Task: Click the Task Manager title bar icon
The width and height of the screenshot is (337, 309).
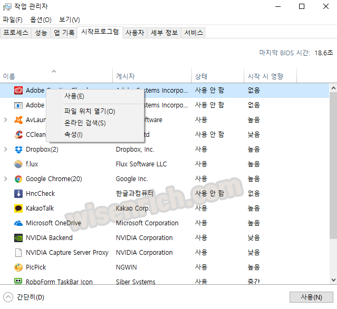Action: point(7,7)
